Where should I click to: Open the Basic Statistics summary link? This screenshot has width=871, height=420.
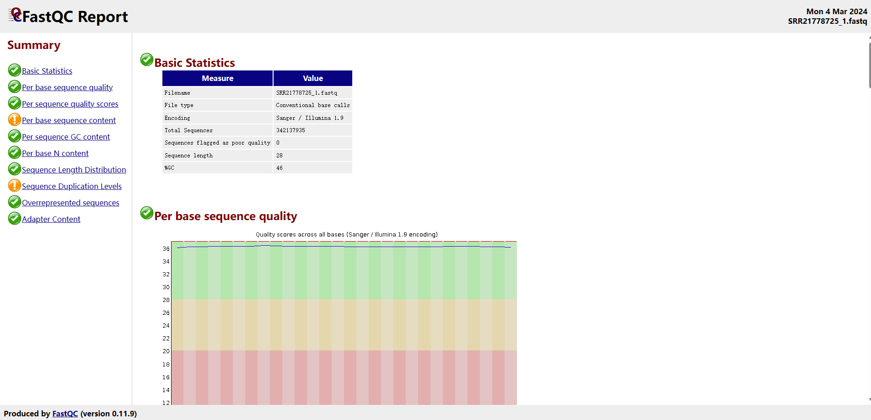click(x=47, y=71)
